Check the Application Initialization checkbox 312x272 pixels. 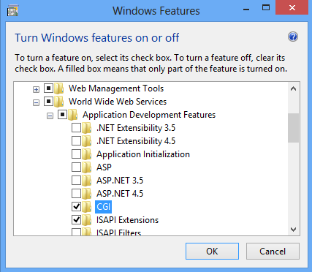(76, 154)
